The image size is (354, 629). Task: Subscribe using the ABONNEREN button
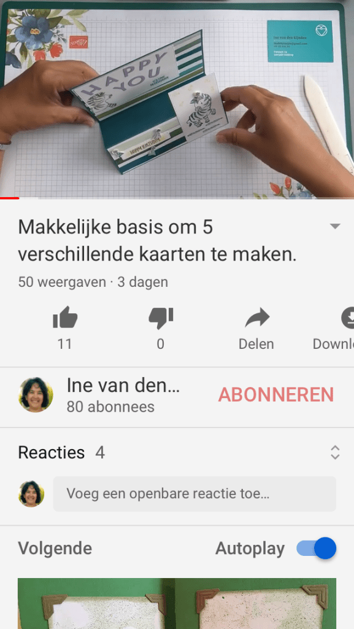coord(276,395)
